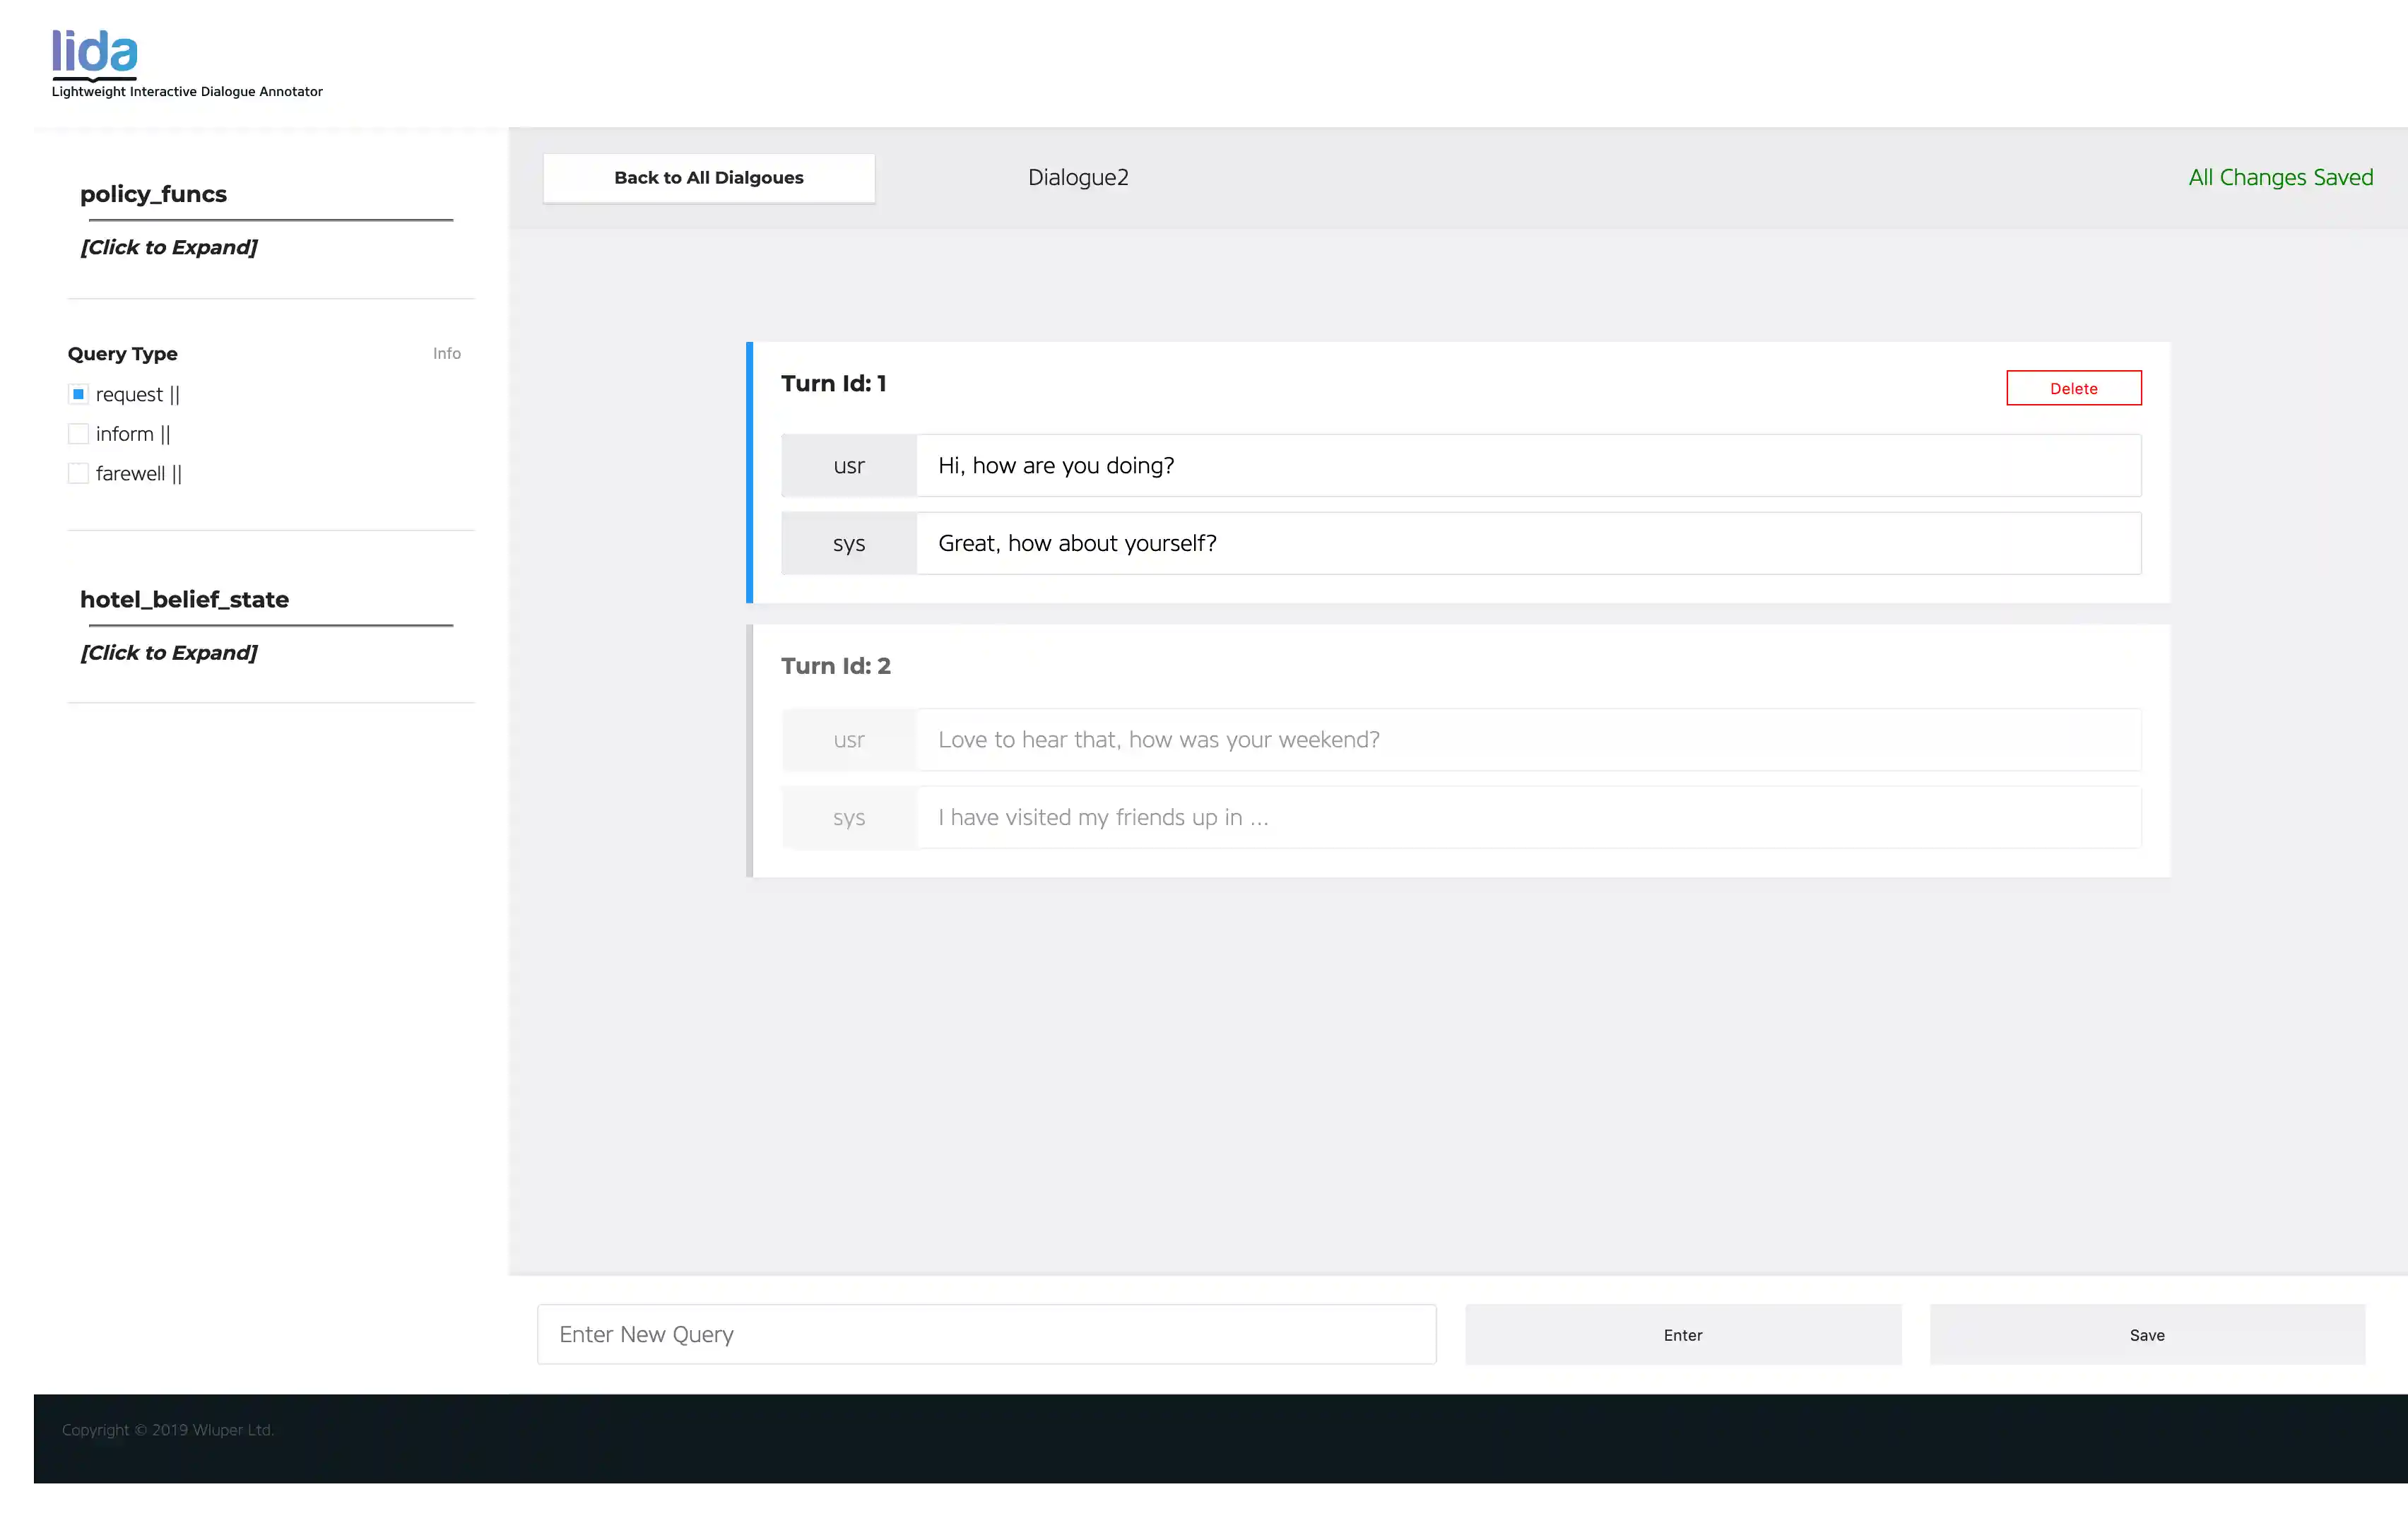Select the Turn Id 2 heading

[x=836, y=665]
